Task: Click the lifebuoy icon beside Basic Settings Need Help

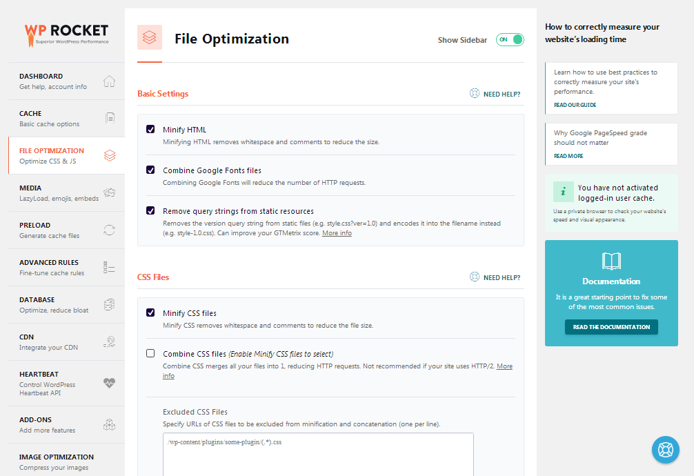Action: pos(475,93)
